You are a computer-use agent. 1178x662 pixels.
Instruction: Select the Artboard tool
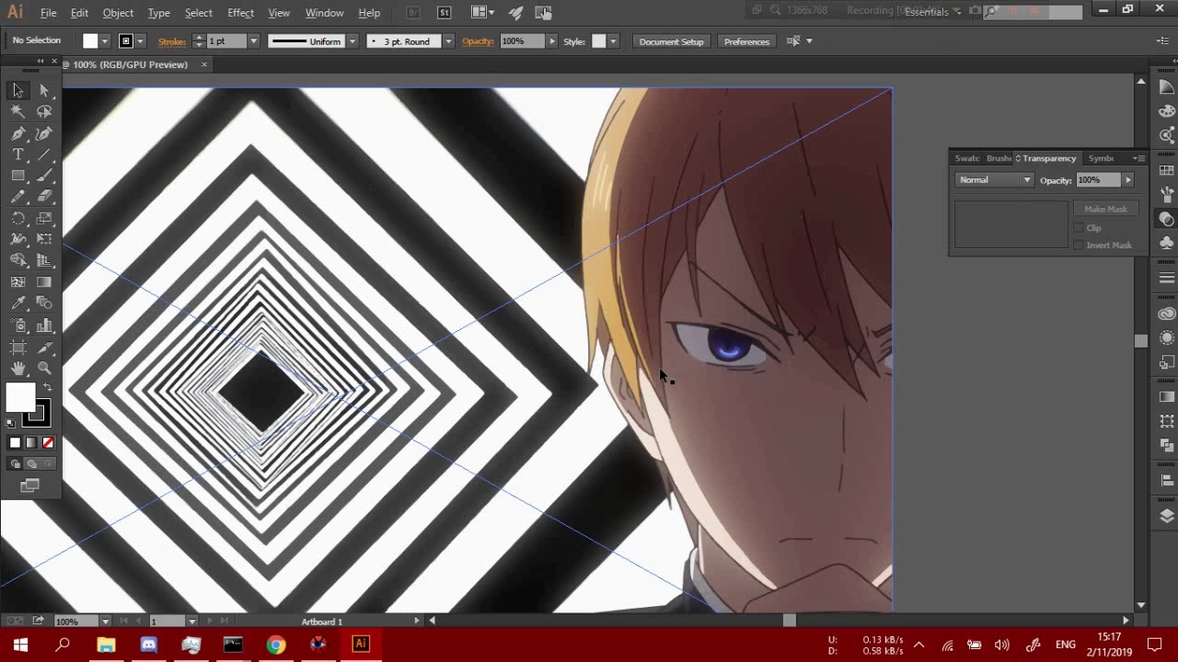coord(17,348)
